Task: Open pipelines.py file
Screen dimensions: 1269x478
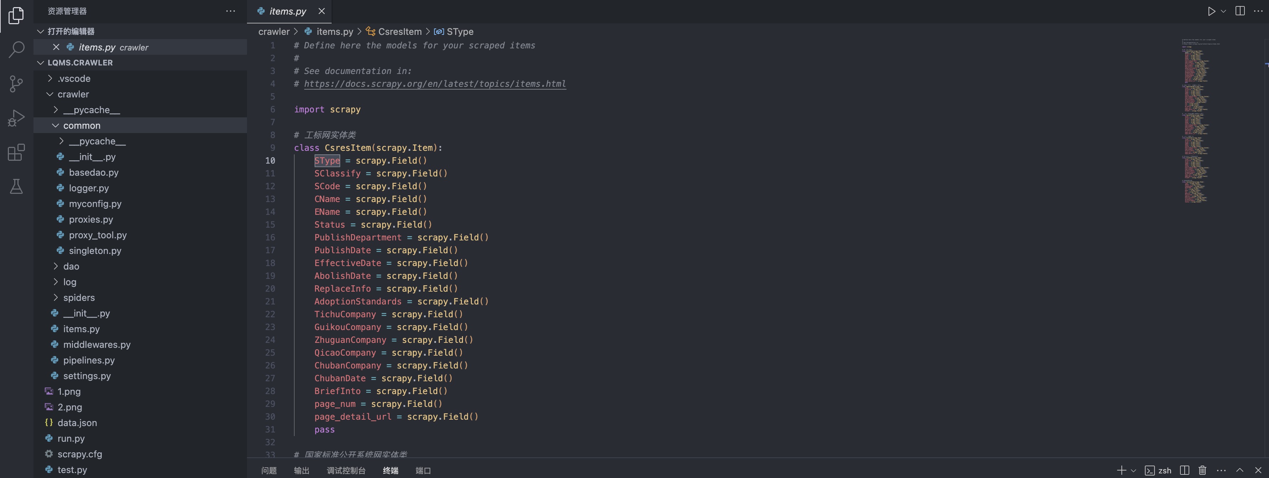Action: (x=141, y=360)
